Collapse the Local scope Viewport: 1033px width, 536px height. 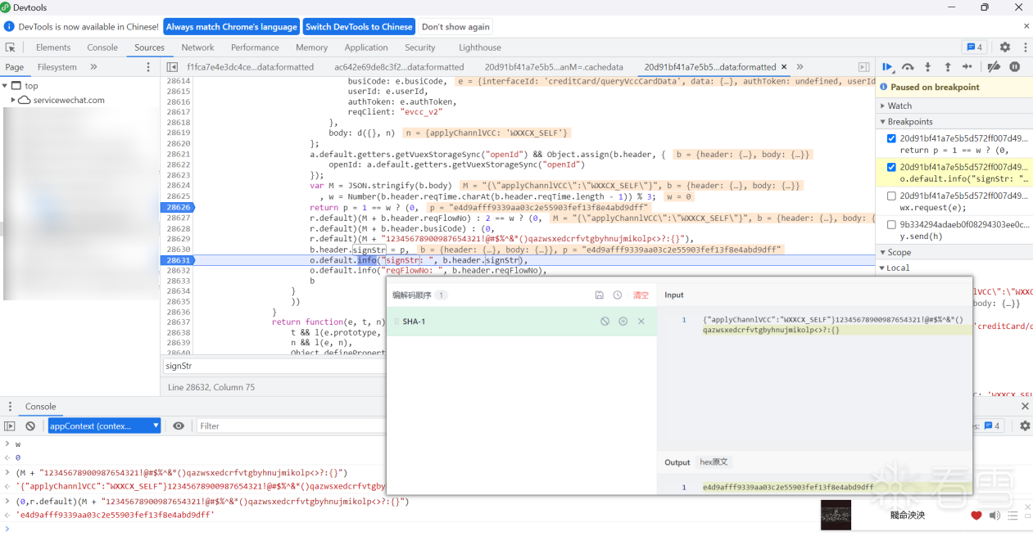(x=882, y=268)
